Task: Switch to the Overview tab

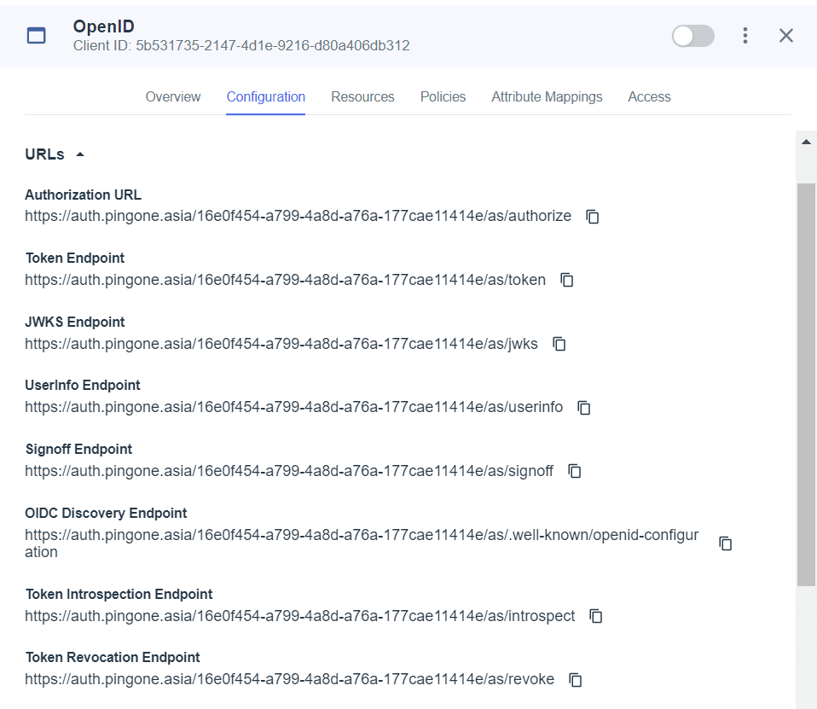Action: click(173, 97)
